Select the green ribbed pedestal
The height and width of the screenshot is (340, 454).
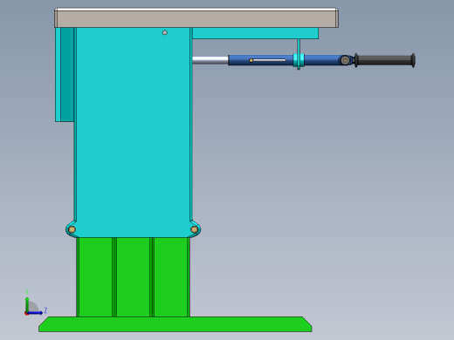(x=134, y=277)
